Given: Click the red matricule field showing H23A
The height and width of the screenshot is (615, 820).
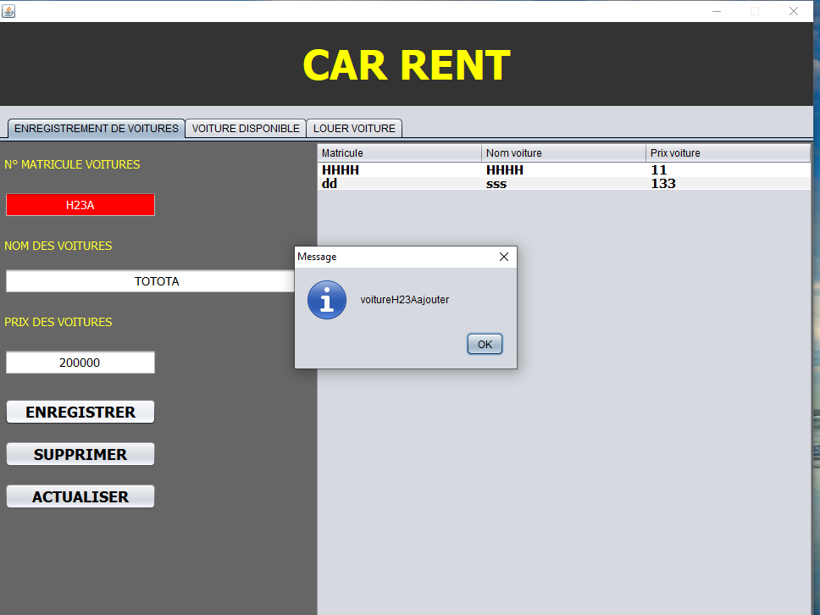Looking at the screenshot, I should point(80,205).
